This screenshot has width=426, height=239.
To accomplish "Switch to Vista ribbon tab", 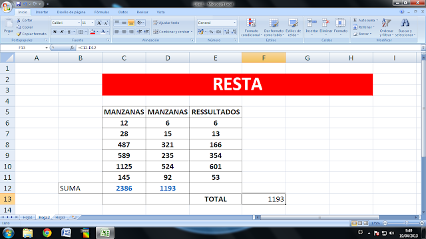I will click(x=160, y=12).
